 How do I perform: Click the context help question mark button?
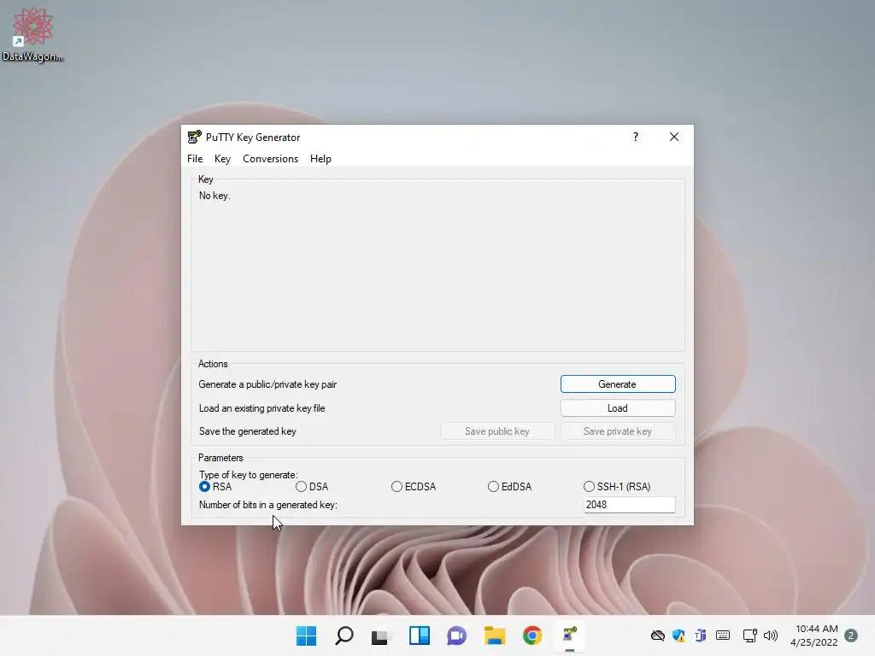click(636, 138)
